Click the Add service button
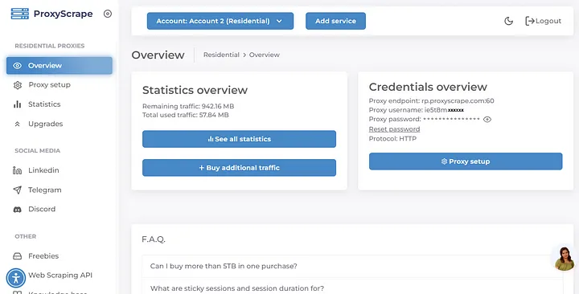This screenshot has height=294, width=579. point(335,21)
